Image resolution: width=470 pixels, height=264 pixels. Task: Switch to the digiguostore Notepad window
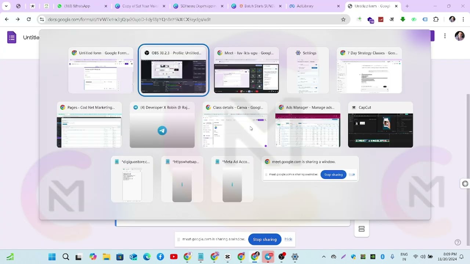coord(132,179)
